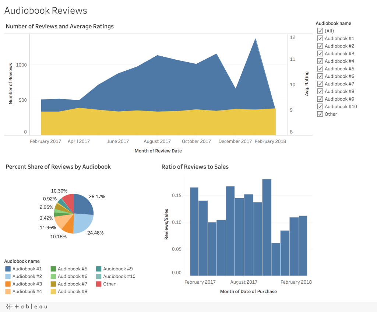Uncheck the Audiobook #7 filter checkbox
The image size is (377, 312).
(320, 84)
